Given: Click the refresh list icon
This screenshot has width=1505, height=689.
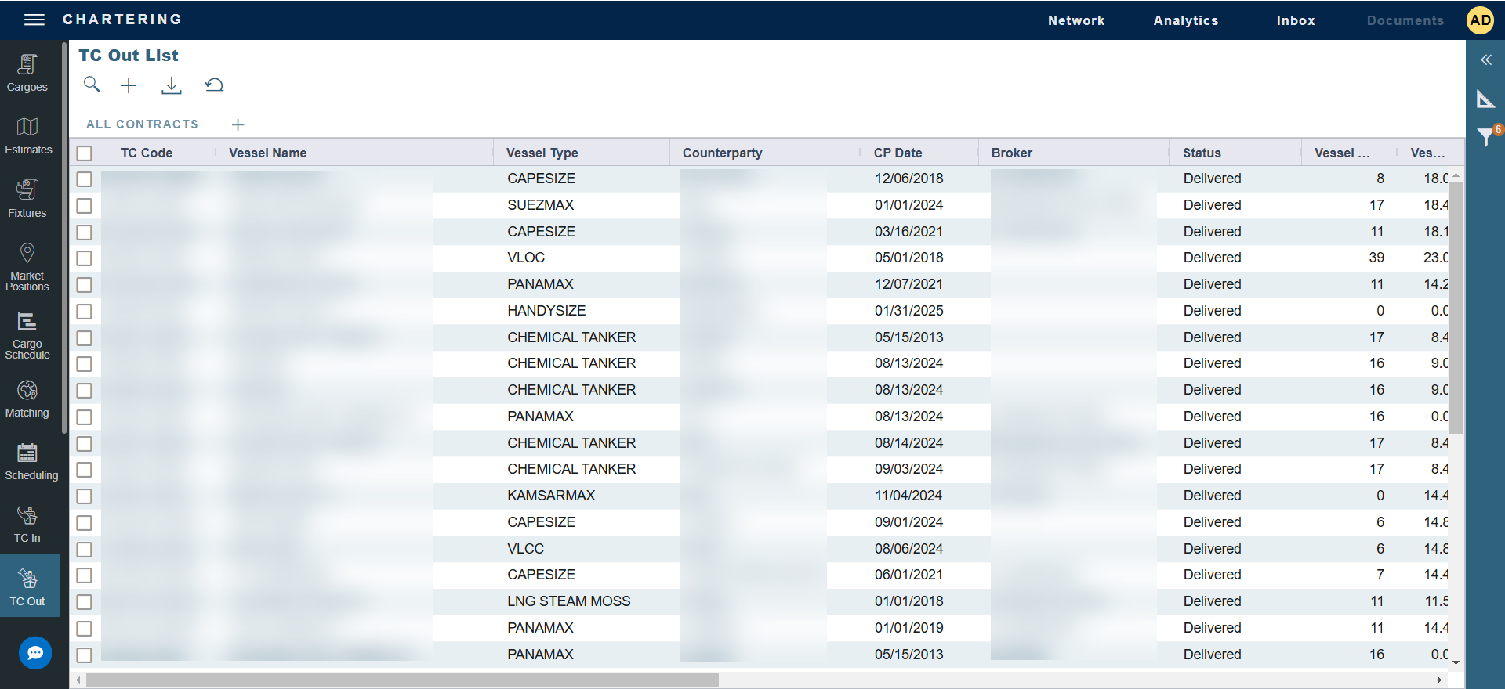Looking at the screenshot, I should coord(214,85).
